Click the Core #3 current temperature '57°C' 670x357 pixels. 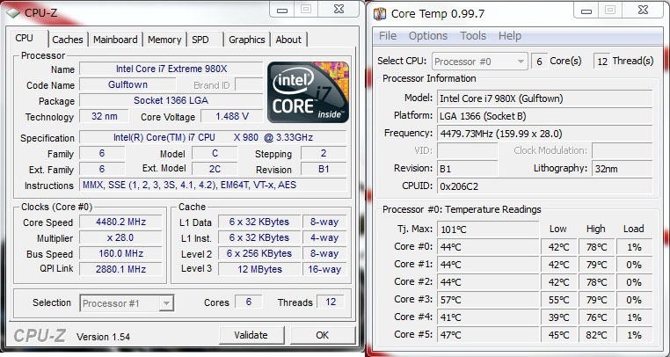click(488, 300)
